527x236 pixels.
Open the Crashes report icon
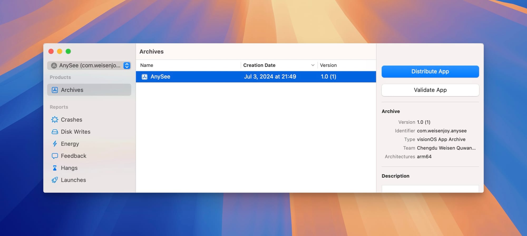(x=55, y=120)
